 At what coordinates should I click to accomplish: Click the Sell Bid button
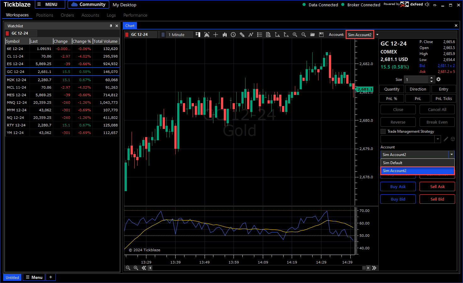click(x=437, y=199)
